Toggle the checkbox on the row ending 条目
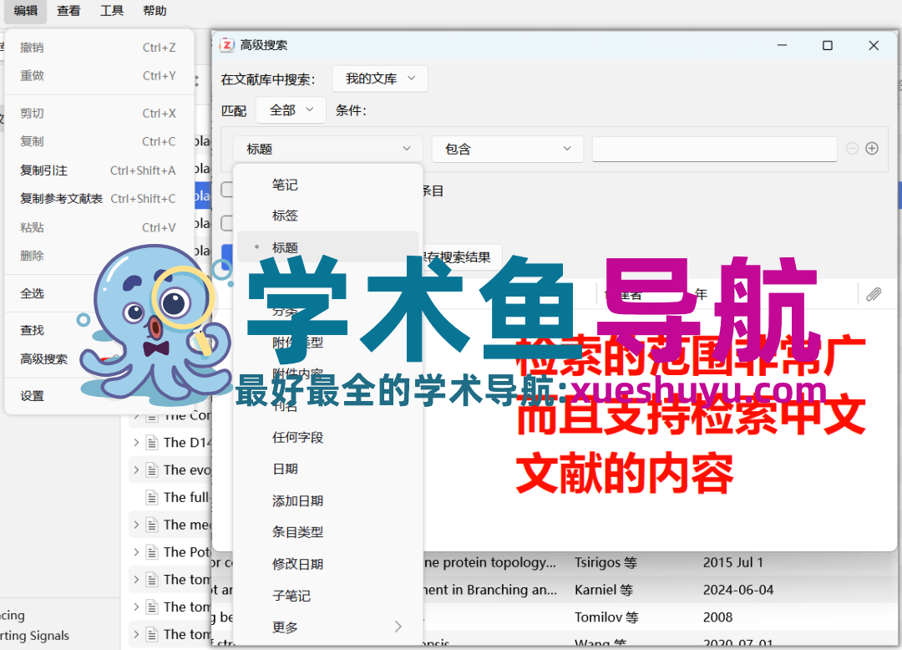The width and height of the screenshot is (902, 650). [x=227, y=190]
